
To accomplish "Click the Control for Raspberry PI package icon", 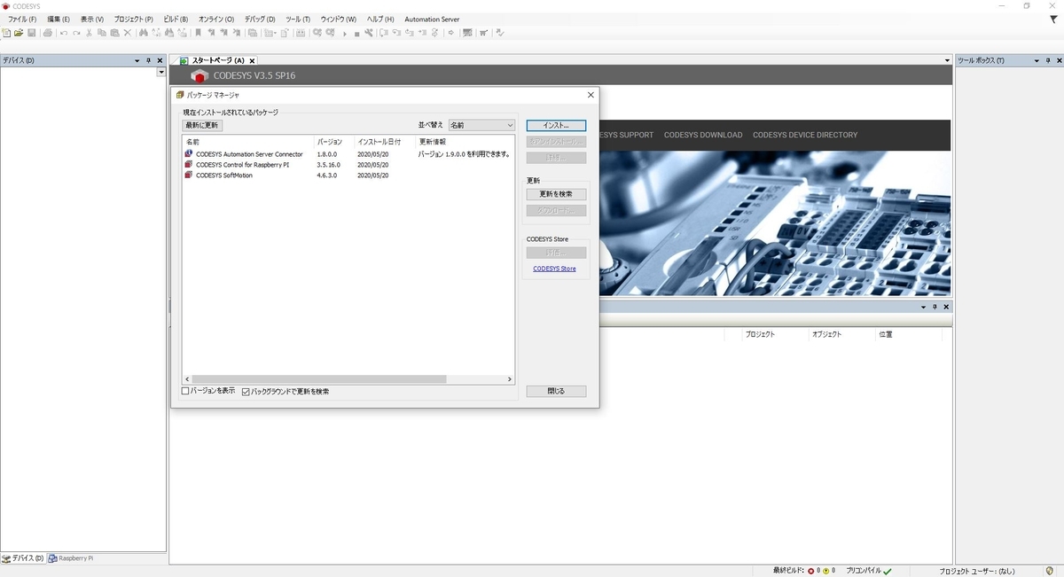I will click(x=189, y=164).
